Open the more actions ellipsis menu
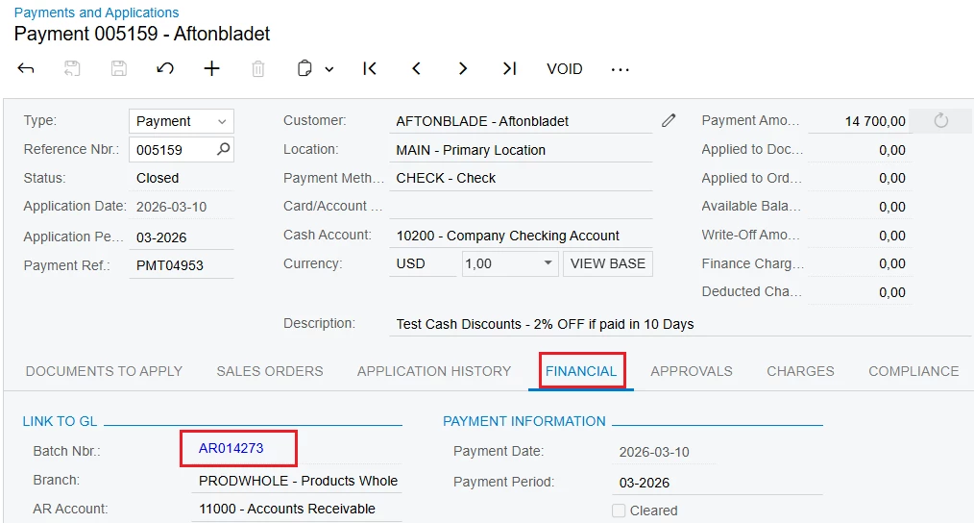Image resolution: width=974 pixels, height=523 pixels. [x=620, y=69]
